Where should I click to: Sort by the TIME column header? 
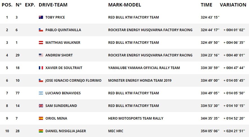pyautogui.click(x=207, y=5)
